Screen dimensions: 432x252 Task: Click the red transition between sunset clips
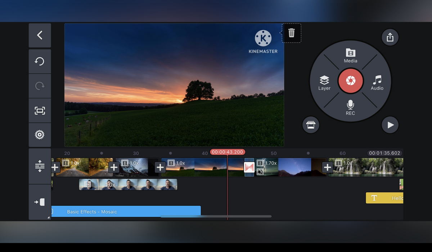coord(249,167)
